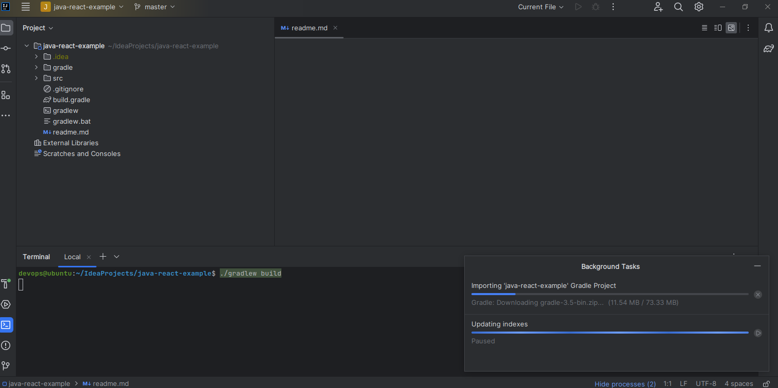Image resolution: width=778 pixels, height=388 pixels.
Task: Close the Local terminal tab
Action: tap(89, 257)
